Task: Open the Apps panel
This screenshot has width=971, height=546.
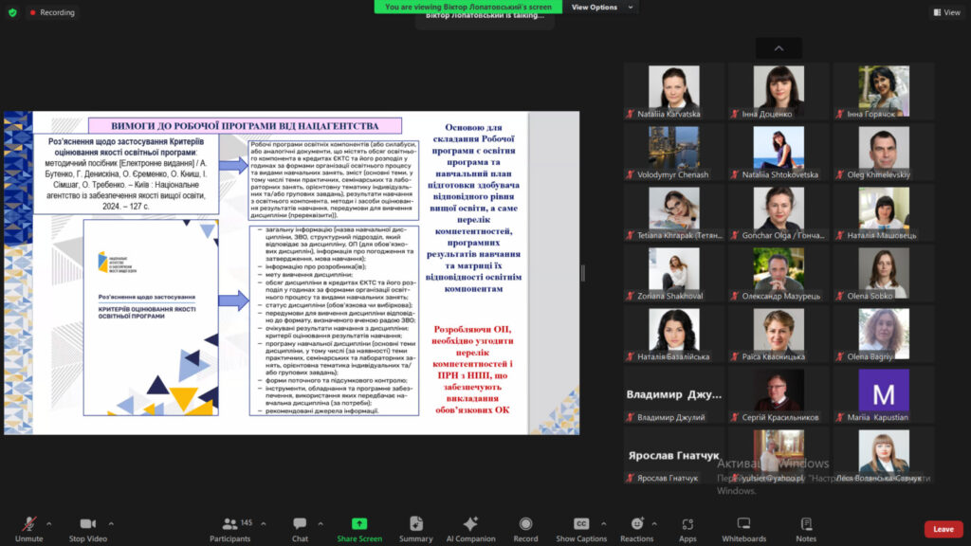Action: point(687,528)
